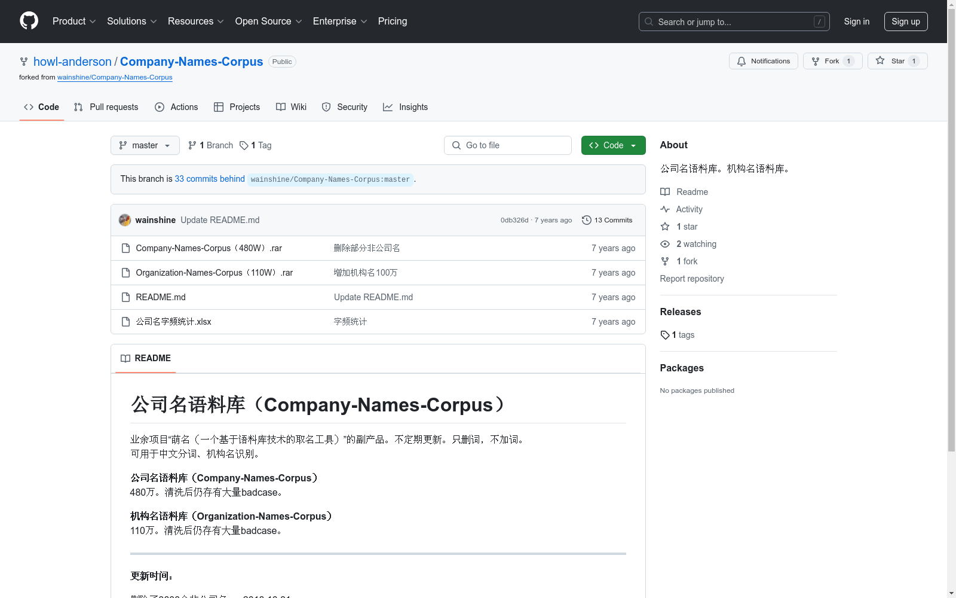Open Company-Names-Corpus（480W）.rar file
Image resolution: width=956 pixels, height=598 pixels.
tap(209, 248)
